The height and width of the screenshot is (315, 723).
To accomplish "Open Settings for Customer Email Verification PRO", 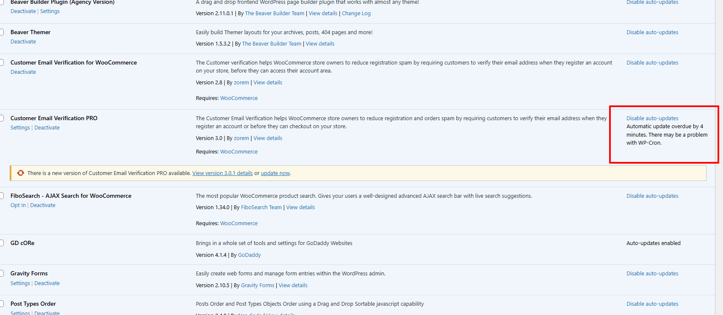I will tap(20, 128).
